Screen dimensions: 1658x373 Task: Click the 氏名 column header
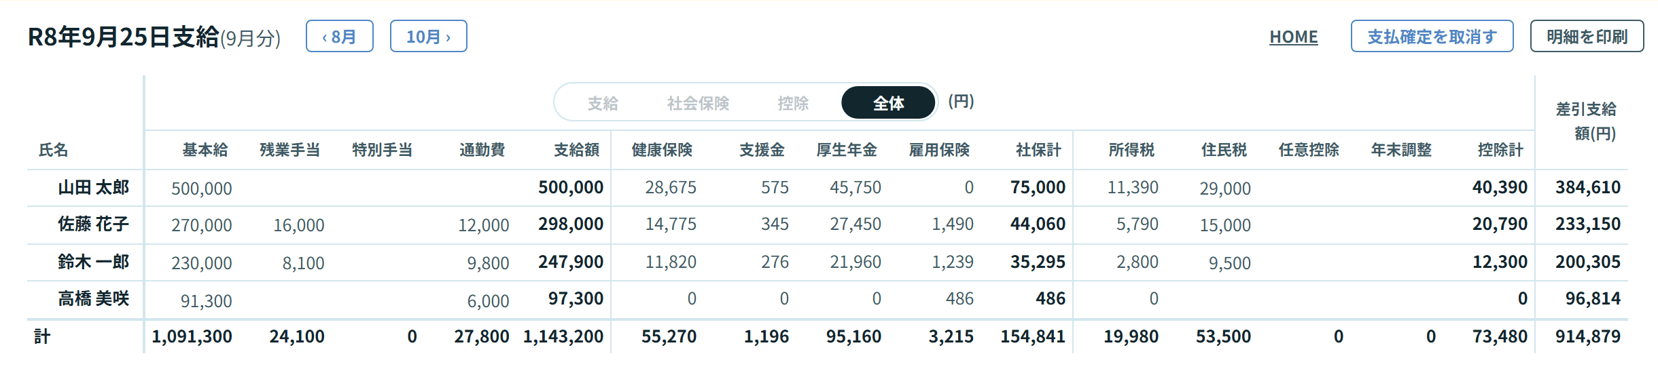pyautogui.click(x=53, y=150)
